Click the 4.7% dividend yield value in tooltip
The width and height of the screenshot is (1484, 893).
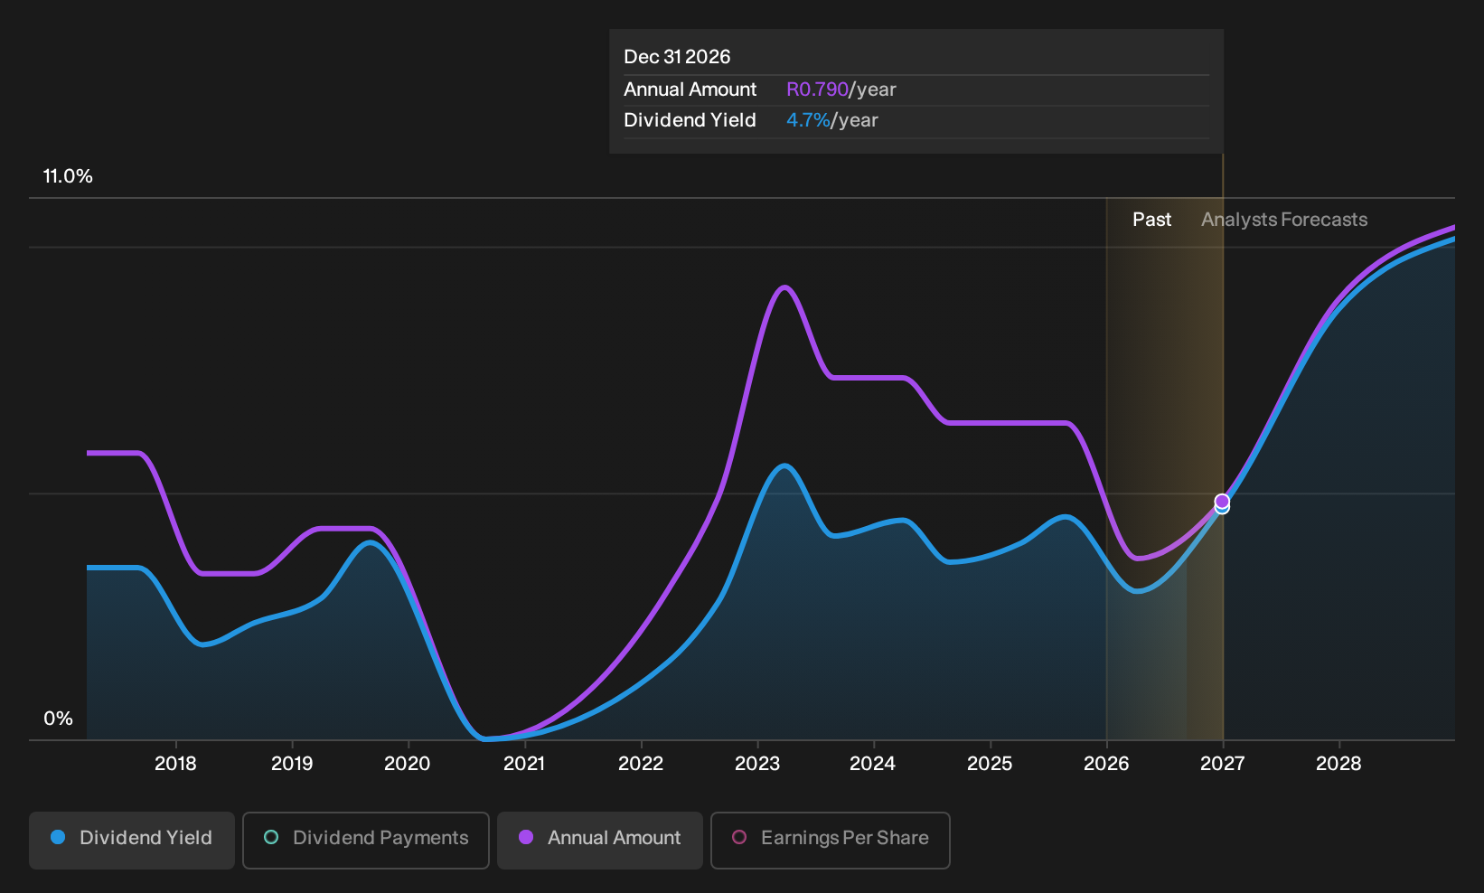[808, 120]
